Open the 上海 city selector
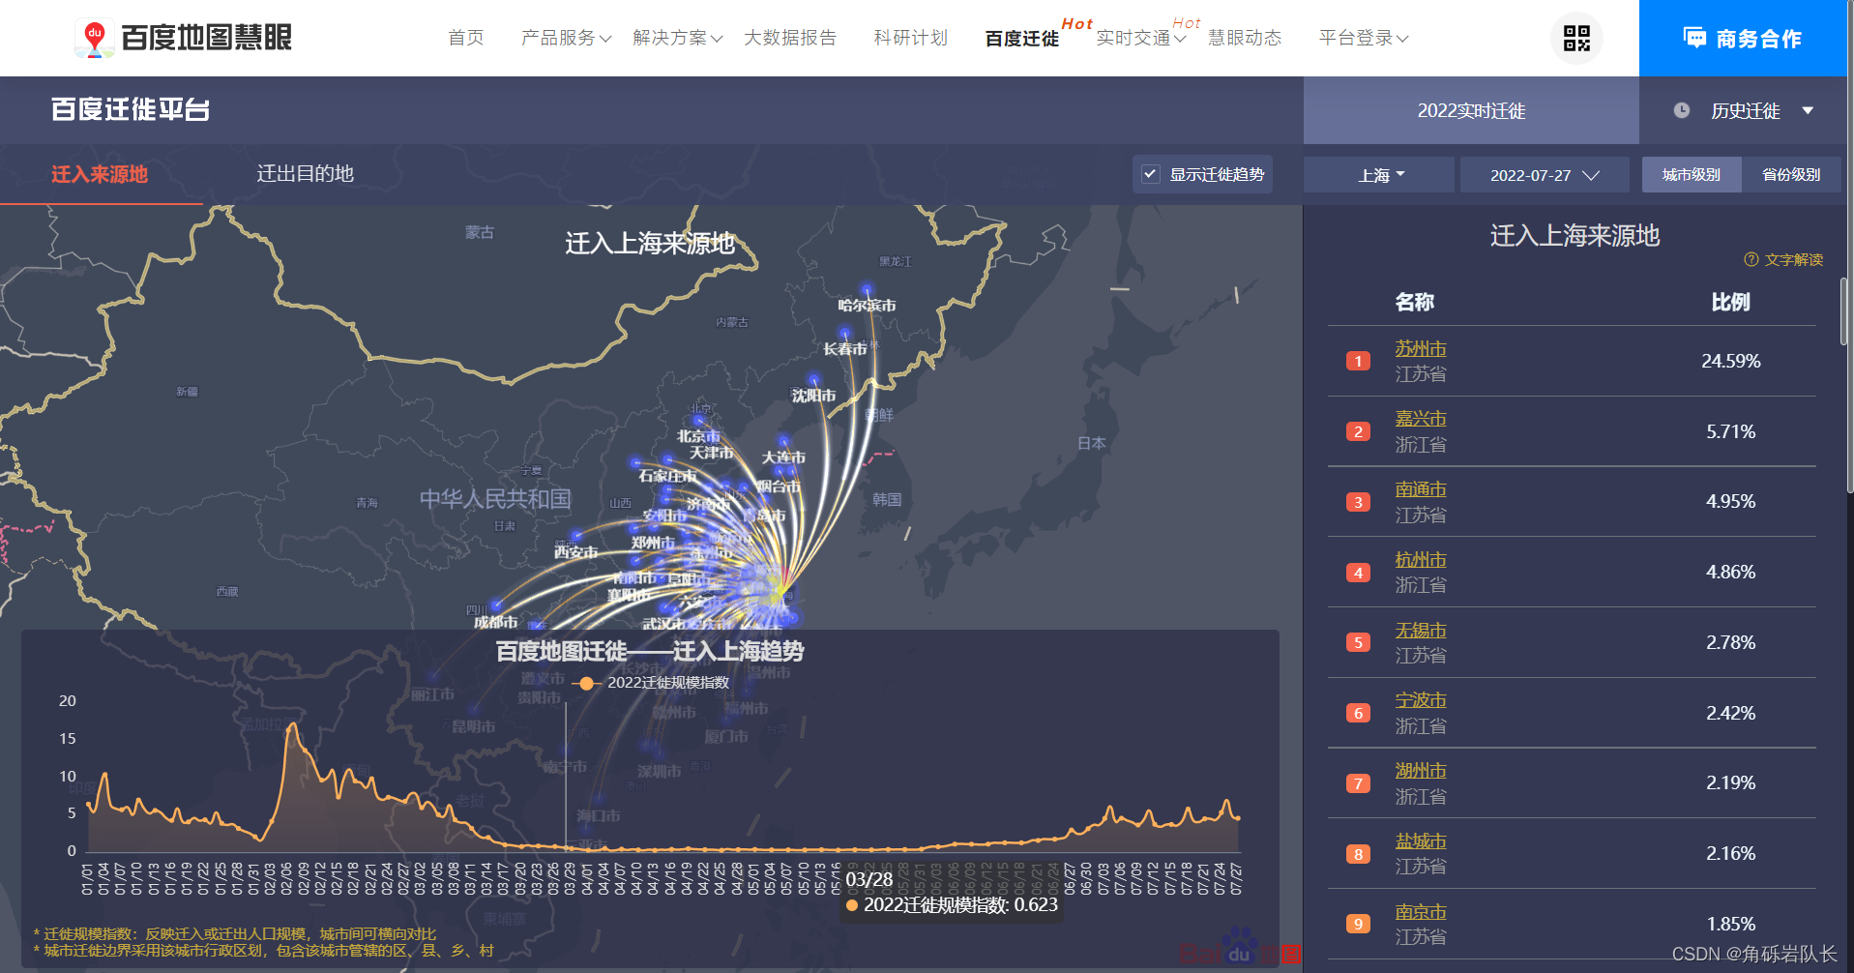This screenshot has width=1854, height=973. 1379,175
